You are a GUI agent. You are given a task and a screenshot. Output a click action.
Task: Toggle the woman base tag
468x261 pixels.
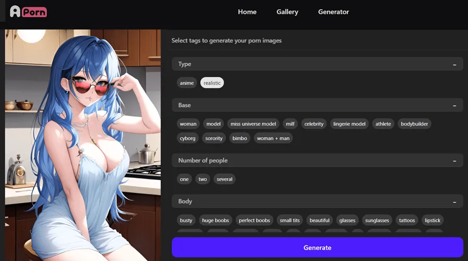click(x=188, y=123)
